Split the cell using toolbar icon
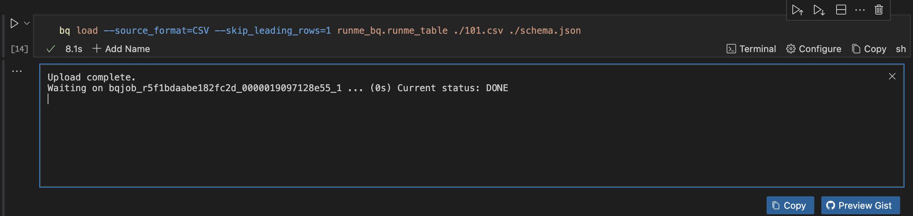The image size is (913, 216). [x=841, y=10]
